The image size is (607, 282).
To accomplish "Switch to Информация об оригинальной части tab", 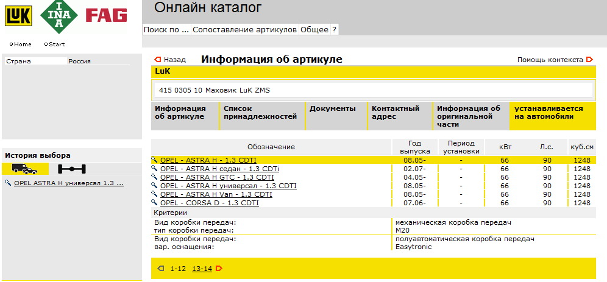I will (471, 116).
